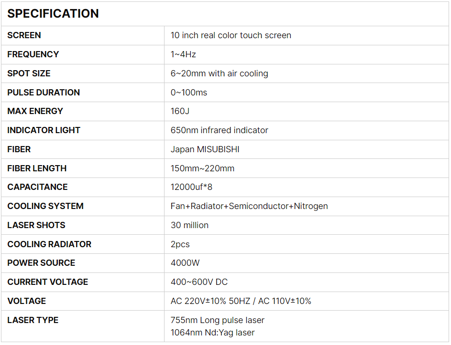Click the POWER SOURCE label

point(41,263)
